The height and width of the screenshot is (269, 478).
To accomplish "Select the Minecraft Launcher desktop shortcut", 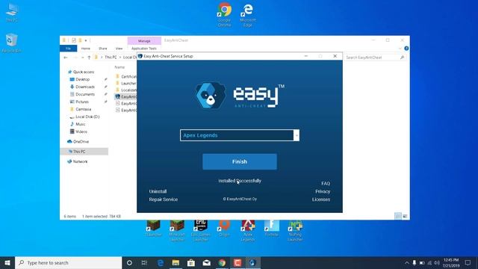I will point(177,231).
